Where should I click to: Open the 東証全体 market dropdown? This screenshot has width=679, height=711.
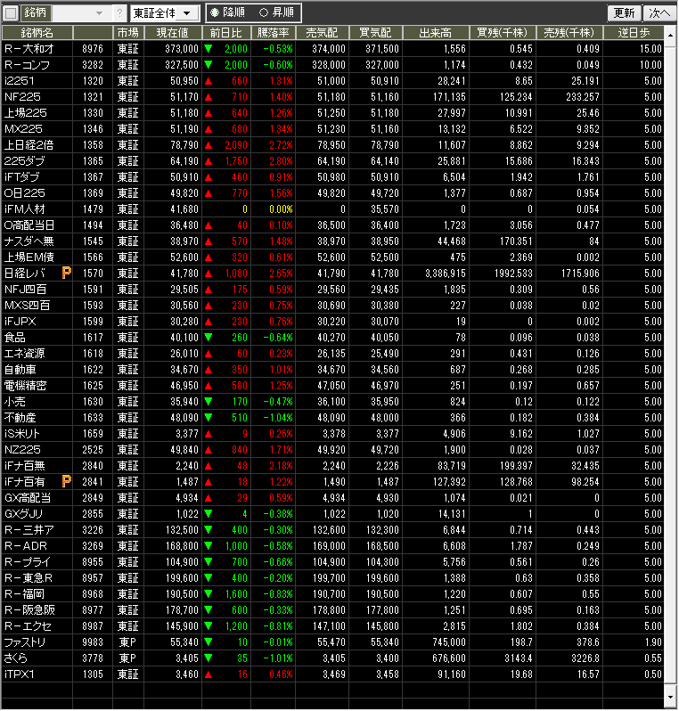click(x=165, y=13)
